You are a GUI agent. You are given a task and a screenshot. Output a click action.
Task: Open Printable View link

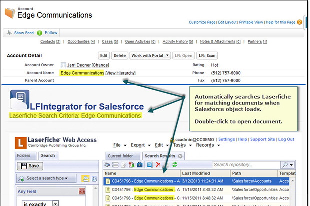(251, 22)
